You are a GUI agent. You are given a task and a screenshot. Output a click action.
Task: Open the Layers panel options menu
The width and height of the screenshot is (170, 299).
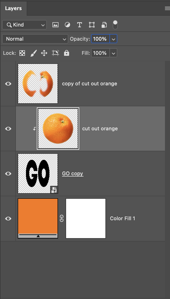pos(167,8)
